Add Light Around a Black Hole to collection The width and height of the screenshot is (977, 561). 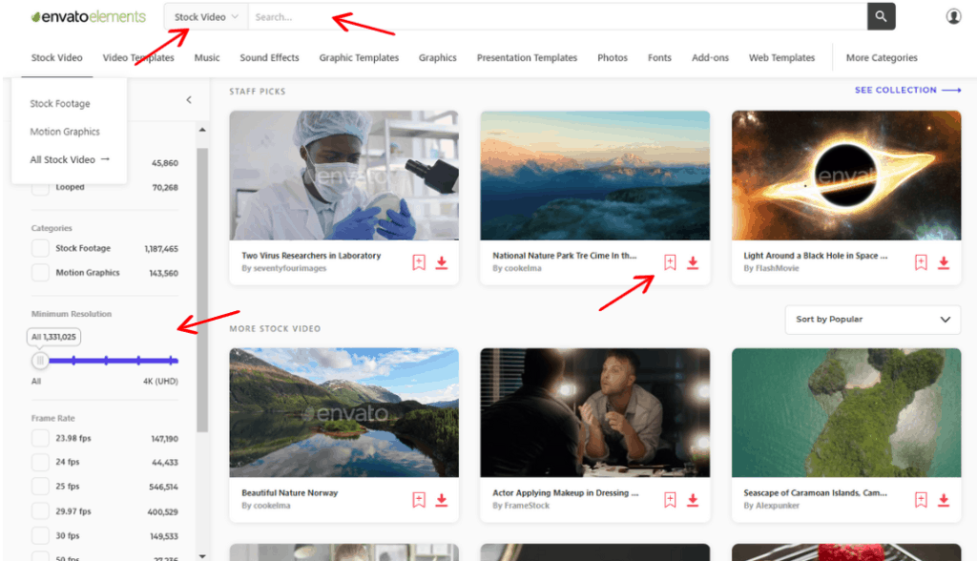click(920, 261)
